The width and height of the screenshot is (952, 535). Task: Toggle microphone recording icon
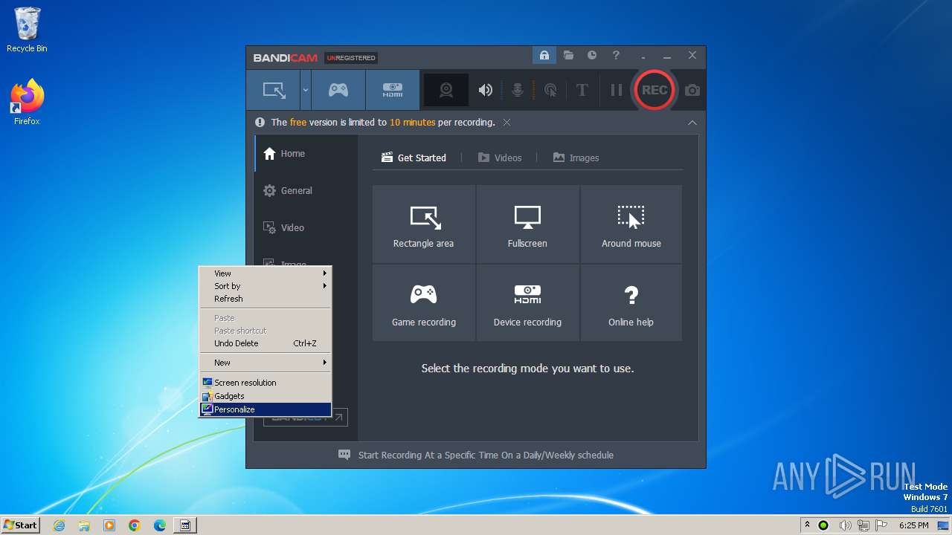coord(518,90)
